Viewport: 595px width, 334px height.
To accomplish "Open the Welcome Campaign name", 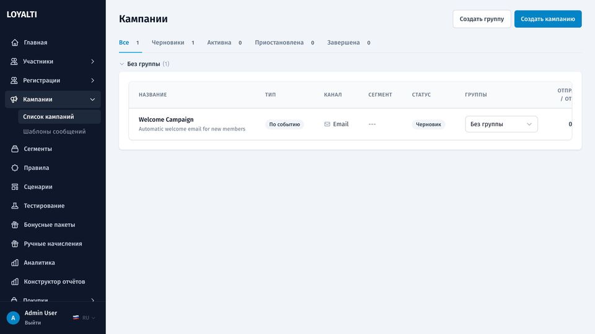I will [x=166, y=119].
